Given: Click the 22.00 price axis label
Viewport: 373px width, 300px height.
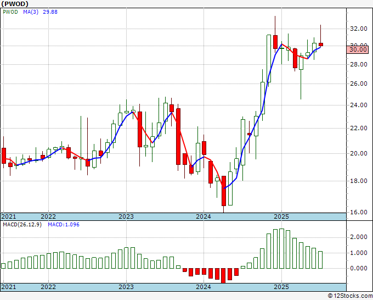Looking at the screenshot, I should (x=359, y=128).
